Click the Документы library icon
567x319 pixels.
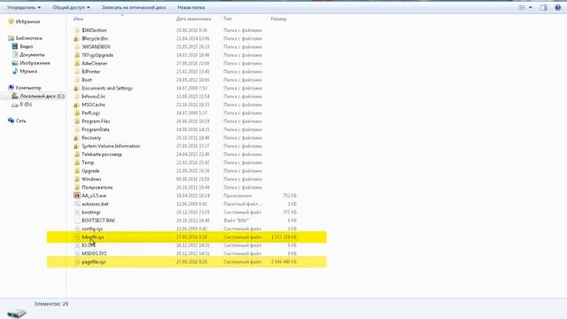(15, 55)
